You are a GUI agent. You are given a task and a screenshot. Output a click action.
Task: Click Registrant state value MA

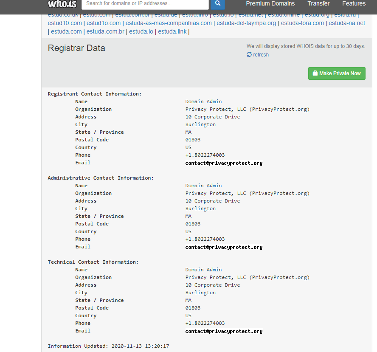coord(188,132)
